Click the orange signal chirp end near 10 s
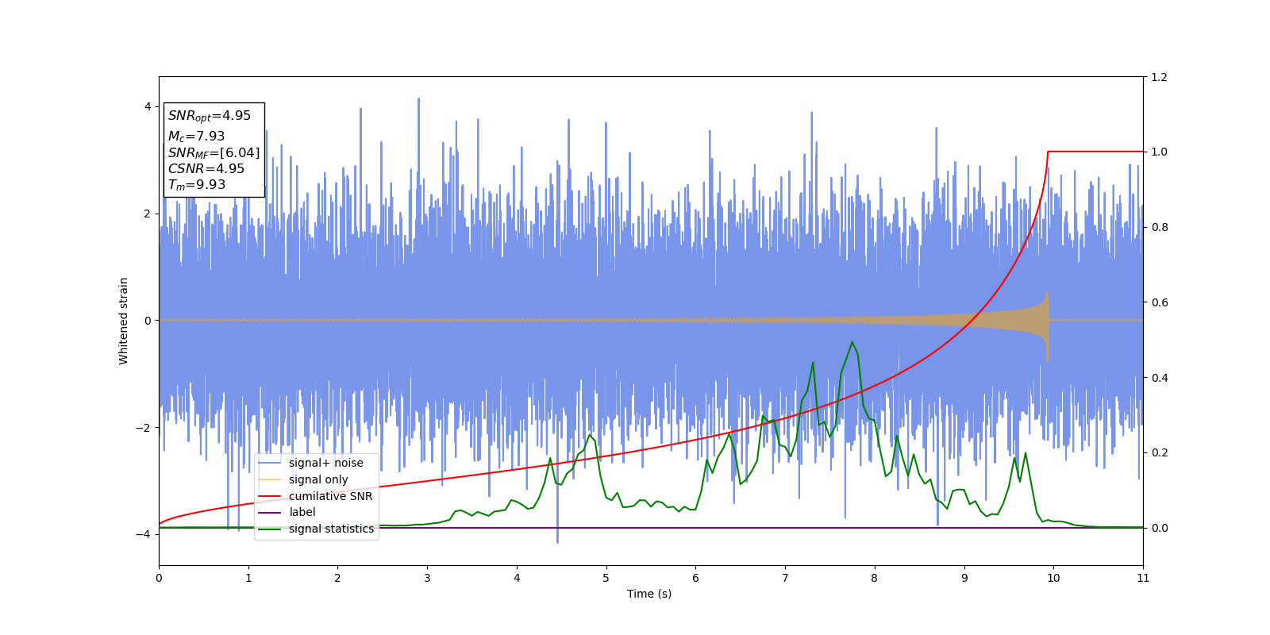1270x635 pixels. point(1047,325)
